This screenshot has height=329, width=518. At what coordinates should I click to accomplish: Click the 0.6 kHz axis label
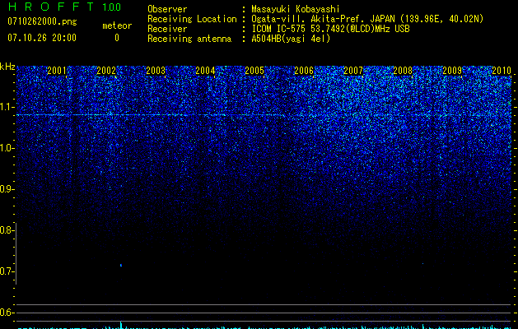[x=6, y=313]
